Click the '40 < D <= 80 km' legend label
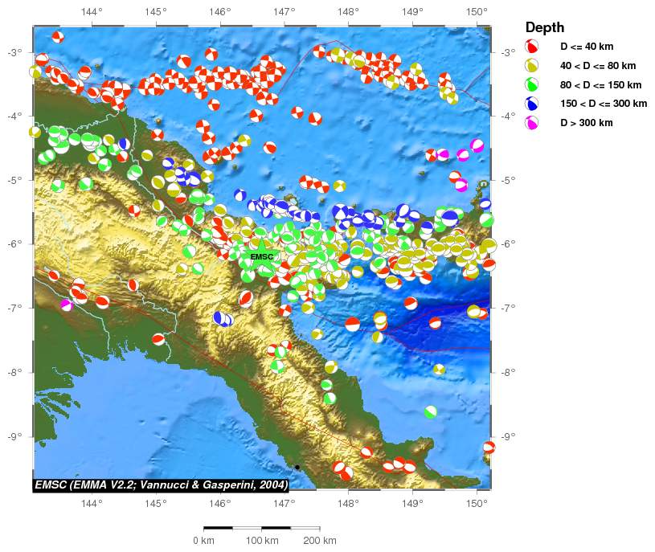Viewport: 655px width, 552px height. (598, 66)
